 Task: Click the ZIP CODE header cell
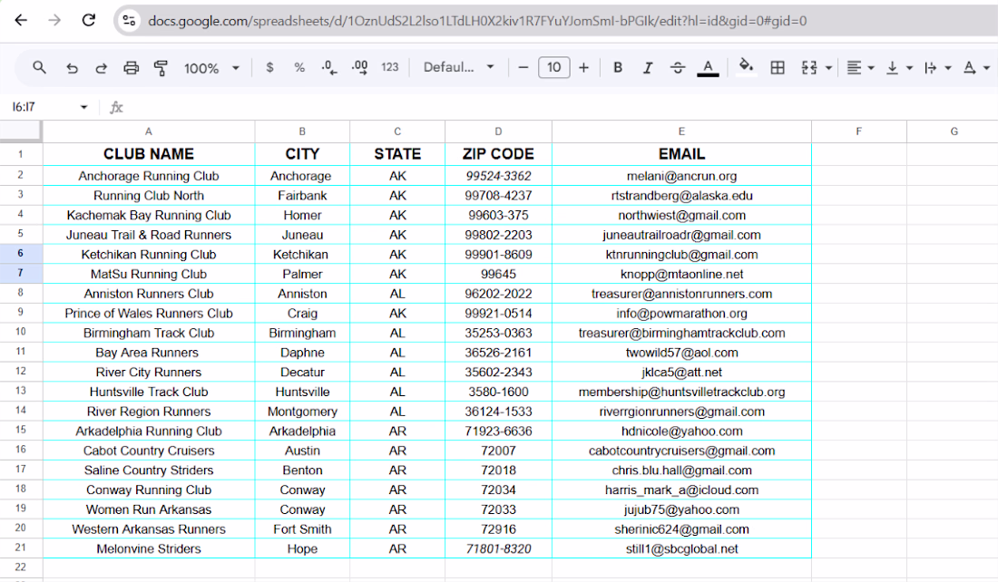click(x=498, y=154)
